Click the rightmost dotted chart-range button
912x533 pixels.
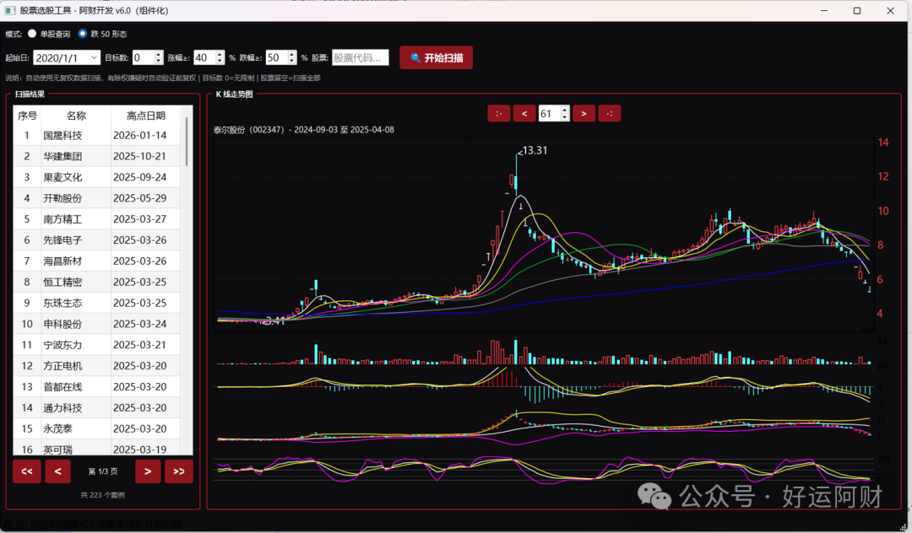tap(610, 113)
